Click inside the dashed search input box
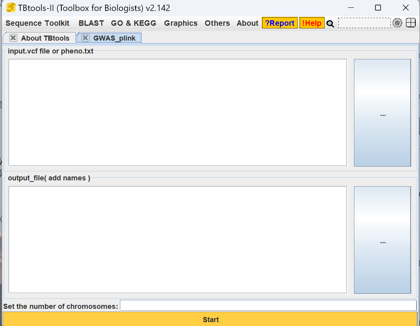Viewport: 420px width, 326px height. 364,23
